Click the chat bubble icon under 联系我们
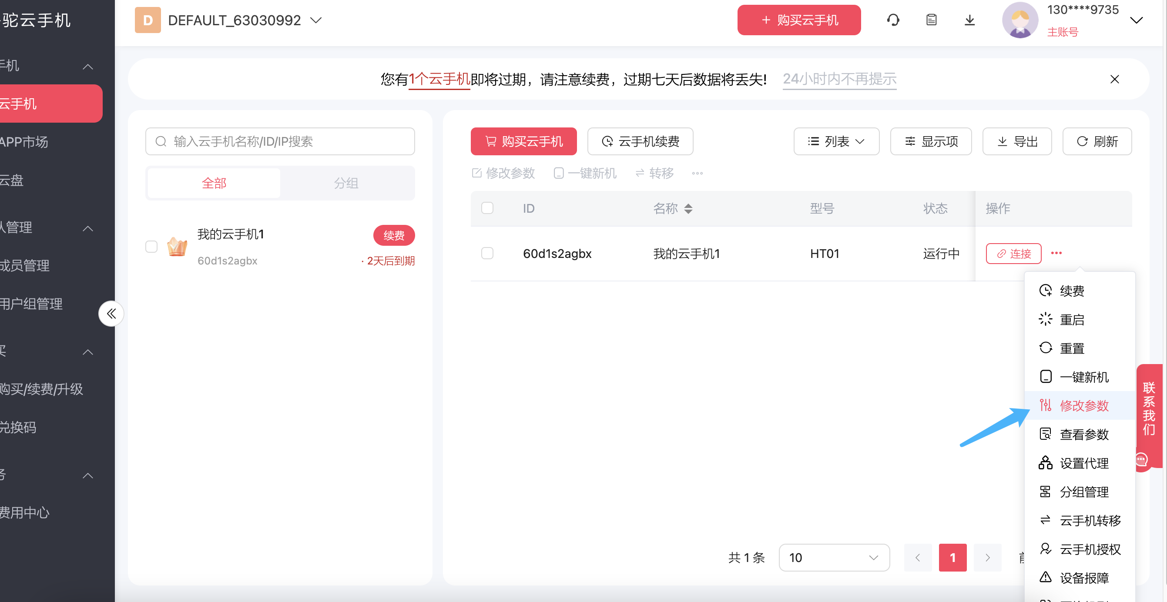Screen dimensions: 1167x602 (1141, 460)
